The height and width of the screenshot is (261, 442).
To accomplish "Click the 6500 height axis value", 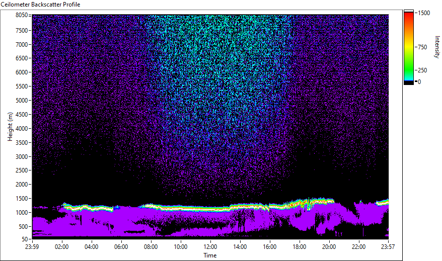I will [x=22, y=58].
